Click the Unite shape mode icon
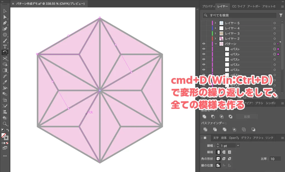The width and height of the screenshot is (285, 172). [204, 116]
